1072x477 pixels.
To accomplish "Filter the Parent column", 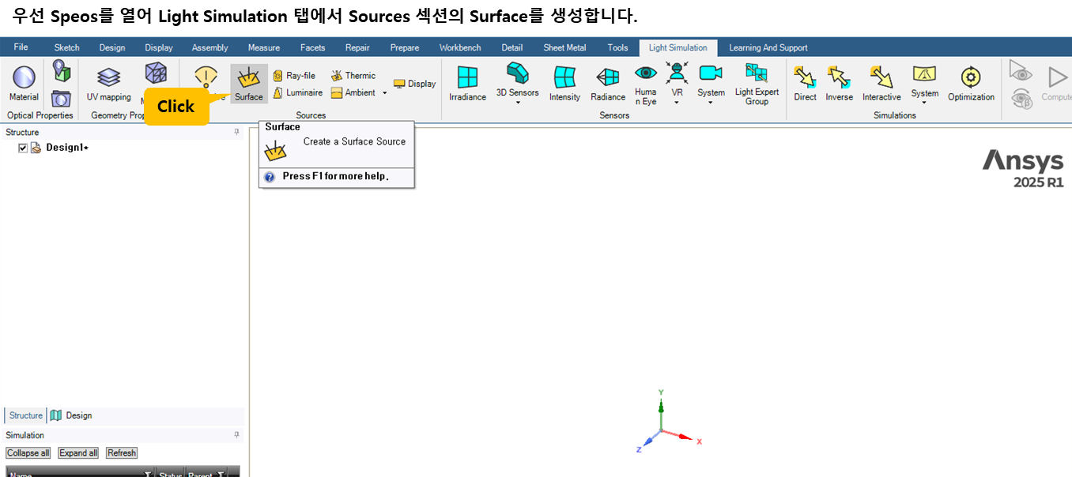I will [221, 475].
